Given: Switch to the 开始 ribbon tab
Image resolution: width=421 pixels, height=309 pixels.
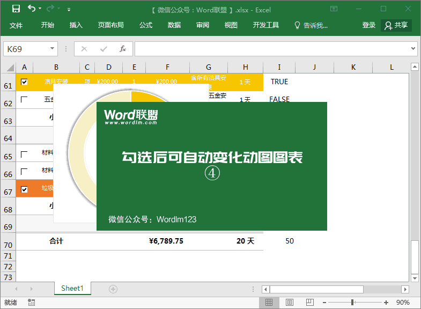Looking at the screenshot, I should [48, 25].
